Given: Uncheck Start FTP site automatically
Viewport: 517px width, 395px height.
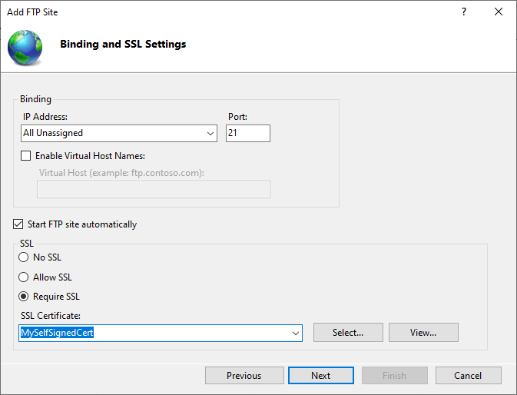Looking at the screenshot, I should tap(19, 224).
